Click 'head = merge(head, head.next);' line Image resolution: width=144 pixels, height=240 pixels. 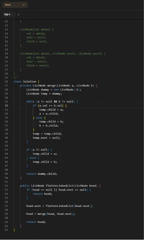[51, 214]
